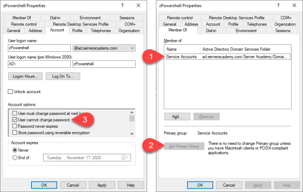This screenshot has width=303, height=192.
Task: Select the End of expiration radio button
Action: click(15, 158)
